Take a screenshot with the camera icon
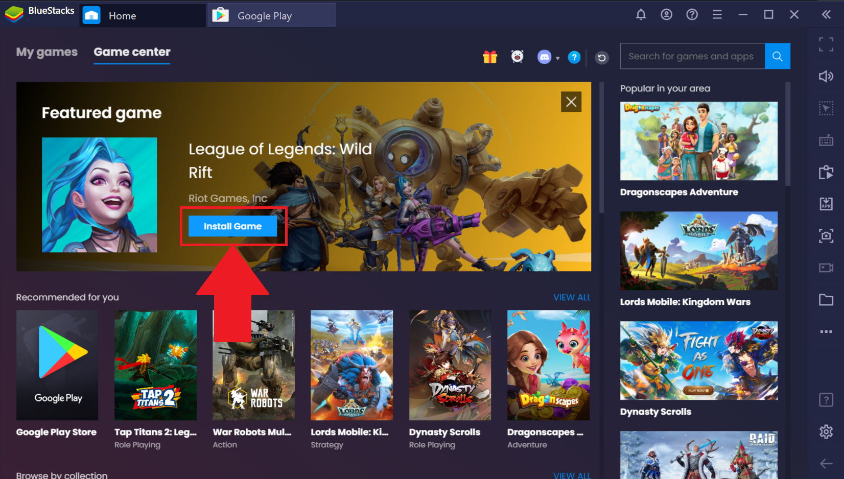 point(826,235)
